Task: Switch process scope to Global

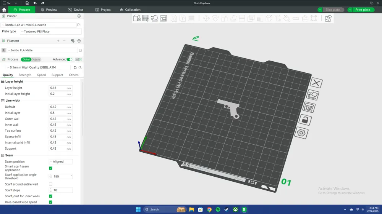Action: click(x=26, y=59)
